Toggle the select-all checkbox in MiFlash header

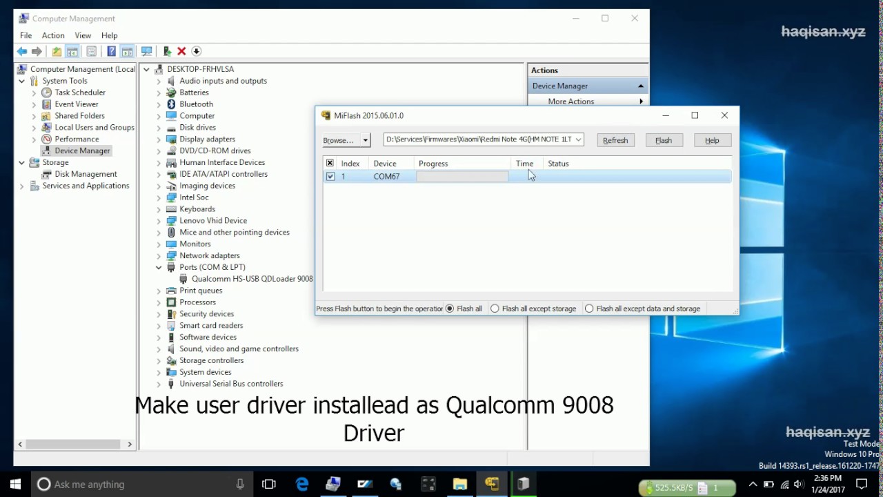point(330,164)
